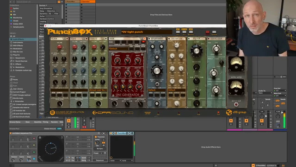
Task: Select the Hardware Control device tag
Action: coord(47,19)
